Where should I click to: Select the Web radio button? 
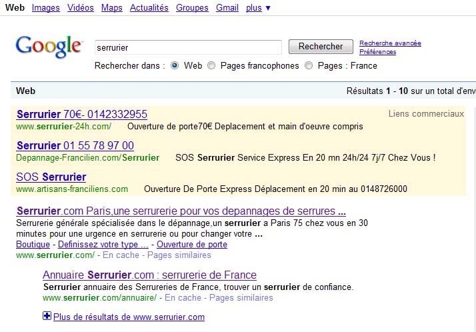pos(175,66)
